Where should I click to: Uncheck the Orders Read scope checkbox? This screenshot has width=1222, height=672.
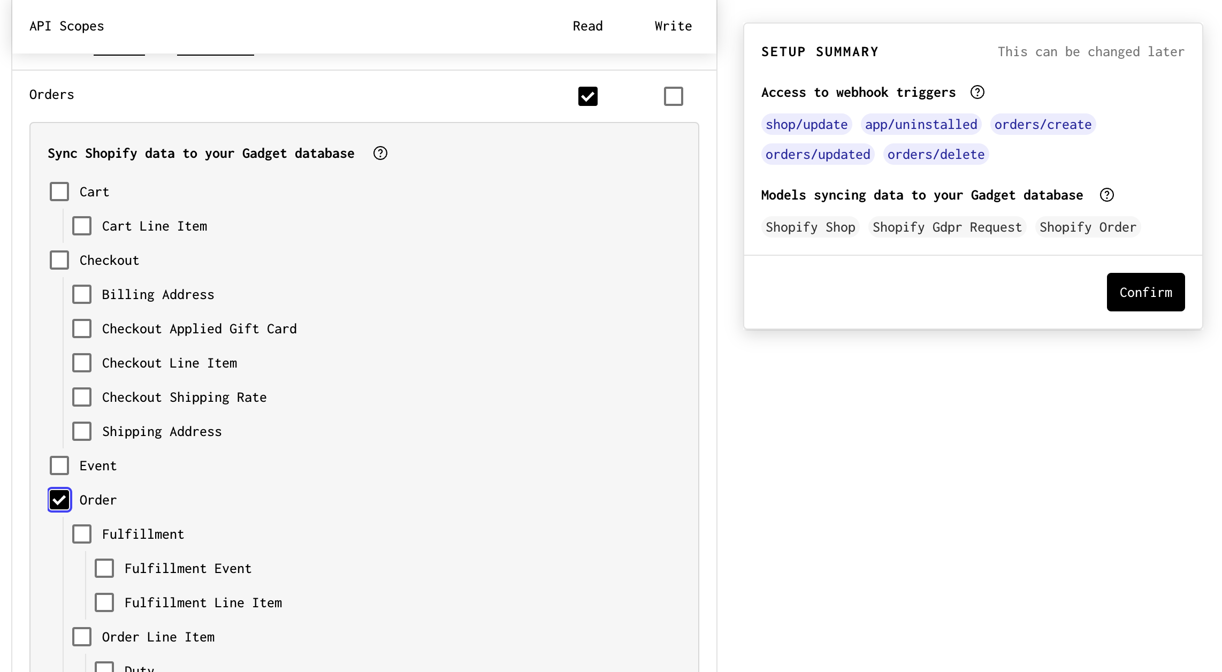pos(588,96)
